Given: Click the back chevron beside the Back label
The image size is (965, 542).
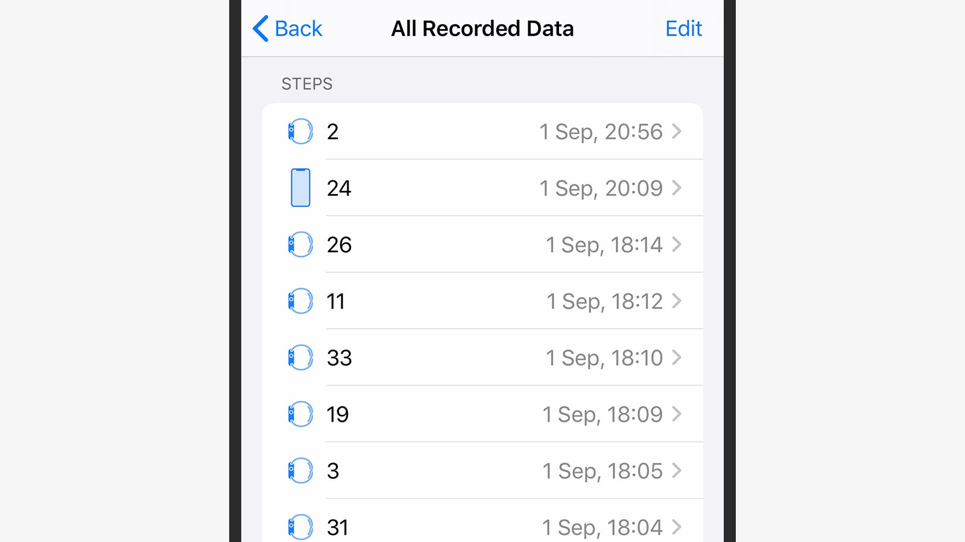Looking at the screenshot, I should [x=259, y=28].
